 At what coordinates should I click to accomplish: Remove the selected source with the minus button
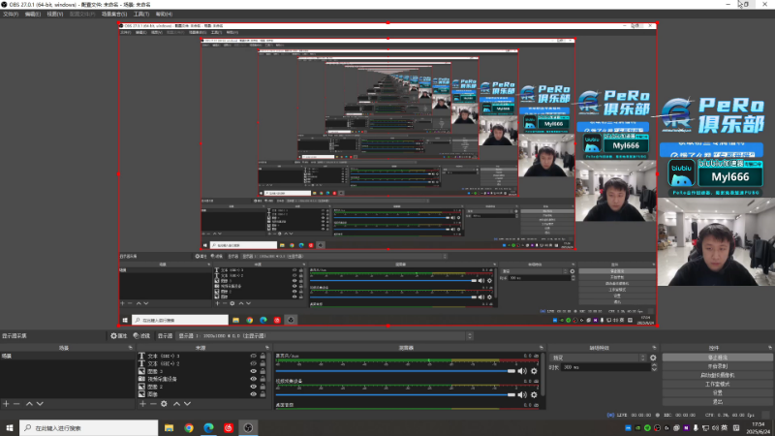click(153, 404)
